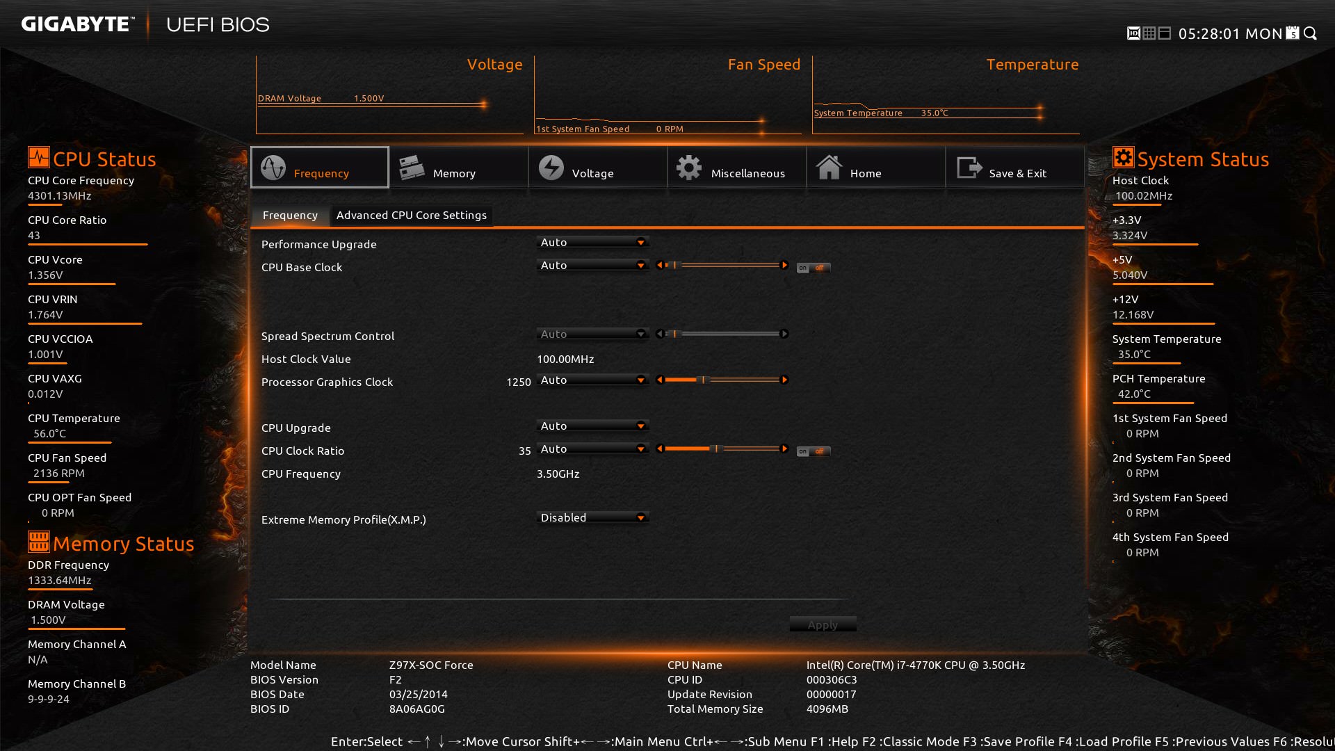Click the Apply button
This screenshot has height=751, width=1335.
(823, 624)
